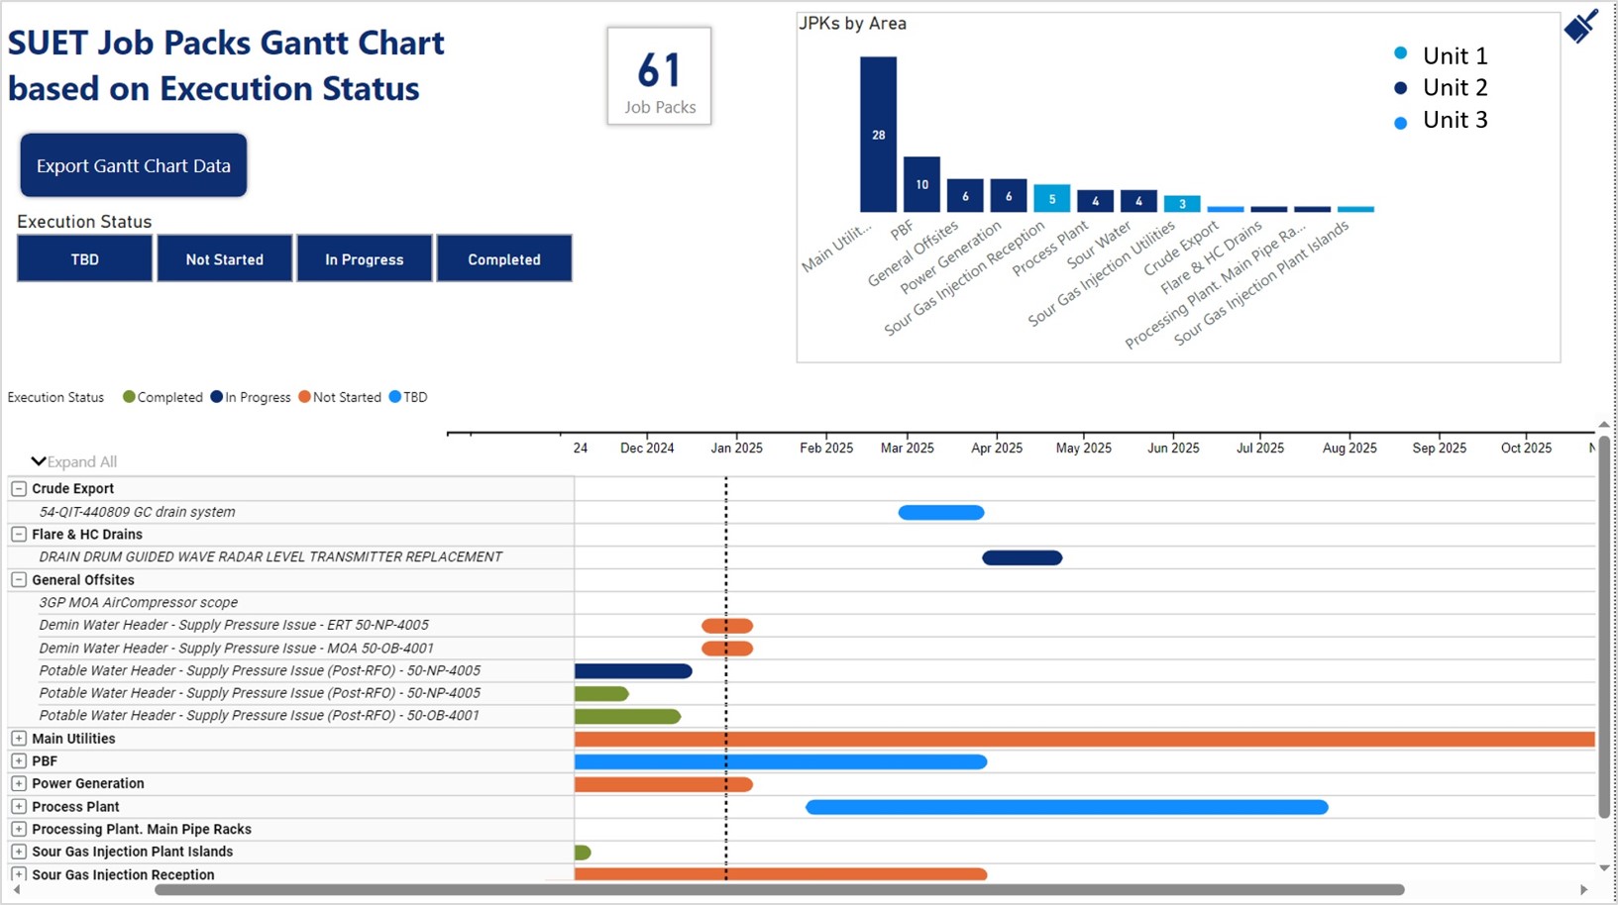Select the Completed status slicer

coord(504,258)
